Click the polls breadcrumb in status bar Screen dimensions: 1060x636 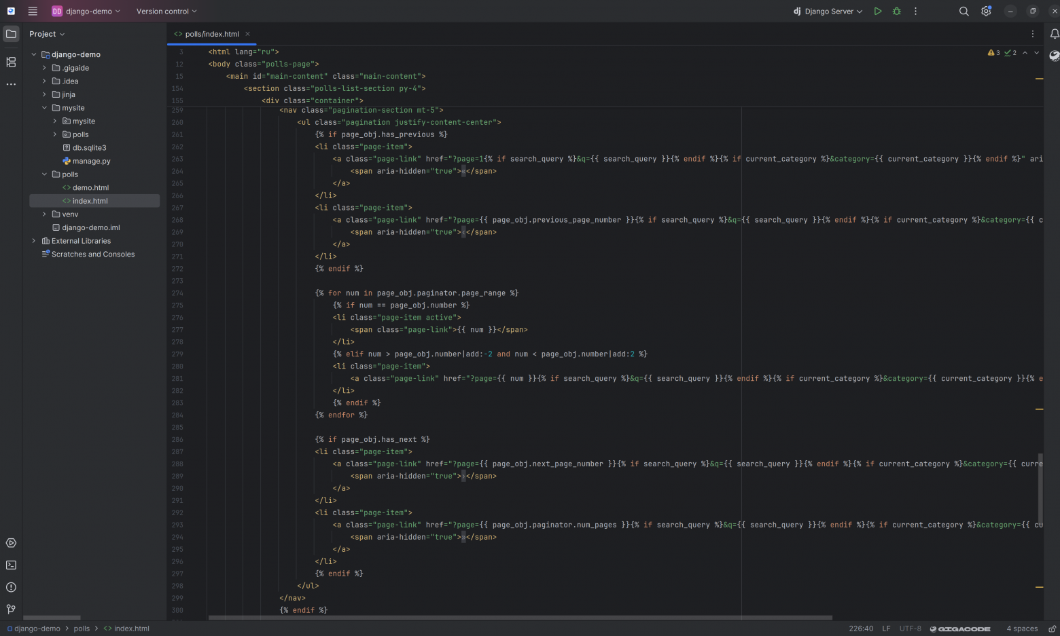82,629
